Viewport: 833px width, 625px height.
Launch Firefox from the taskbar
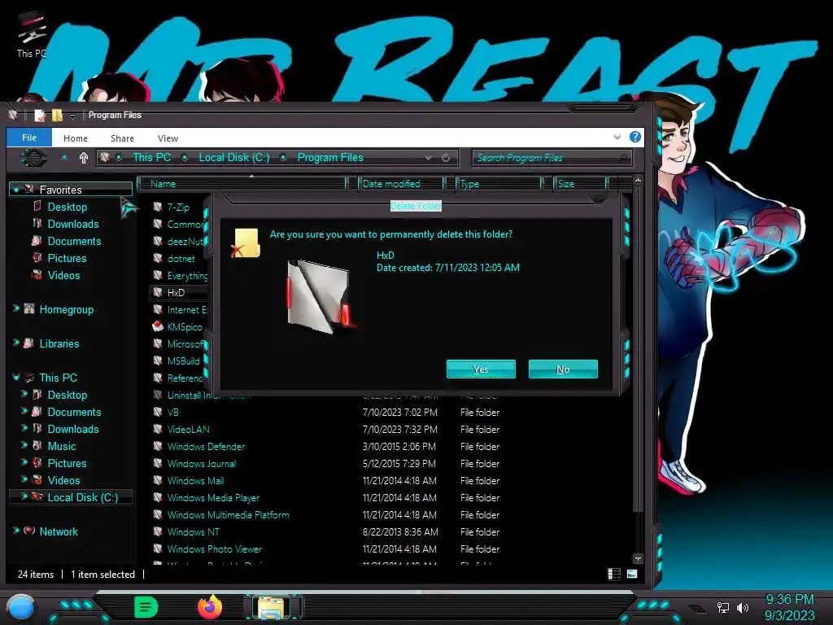(x=210, y=607)
